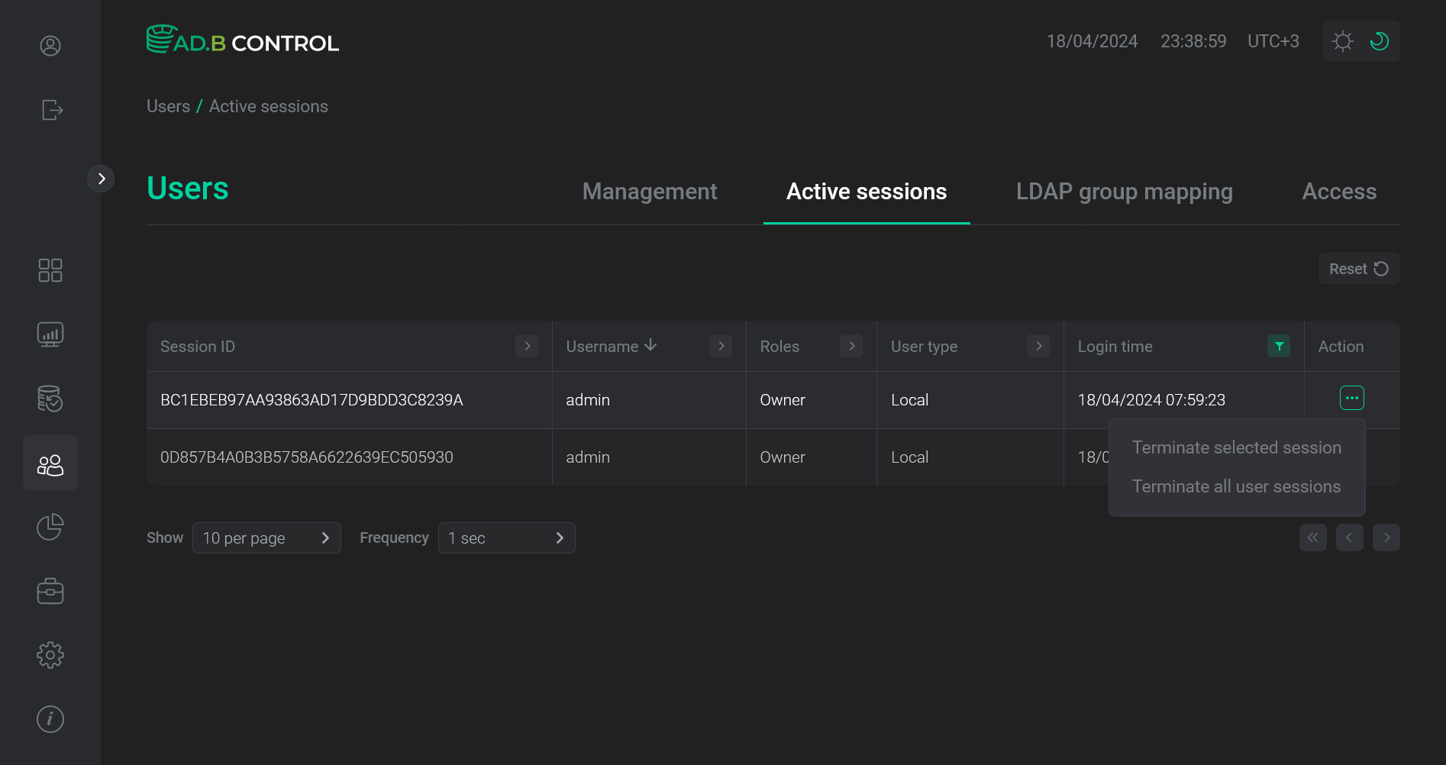1446x765 pixels.
Task: Click the logout icon in the sidebar
Action: [x=50, y=110]
